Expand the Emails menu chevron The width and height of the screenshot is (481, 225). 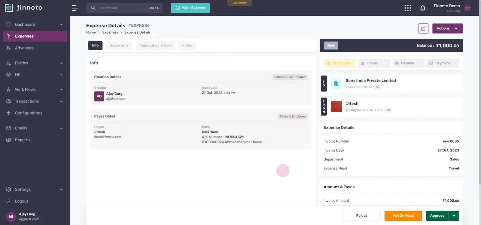pyautogui.click(x=61, y=128)
